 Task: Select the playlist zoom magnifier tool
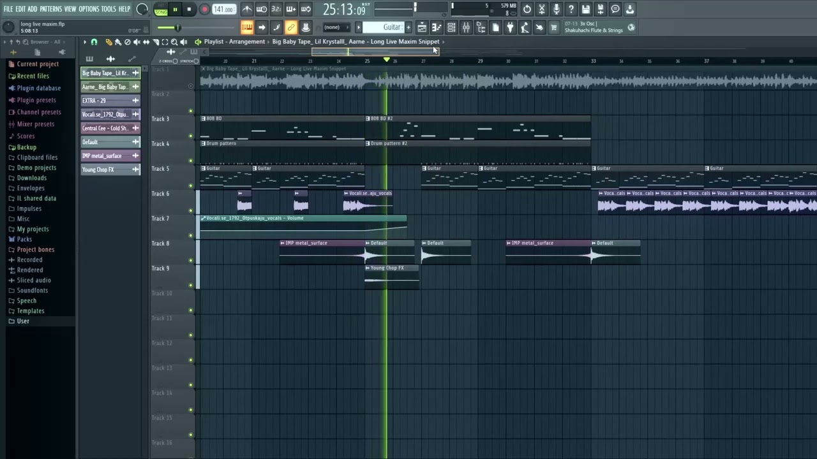point(174,42)
